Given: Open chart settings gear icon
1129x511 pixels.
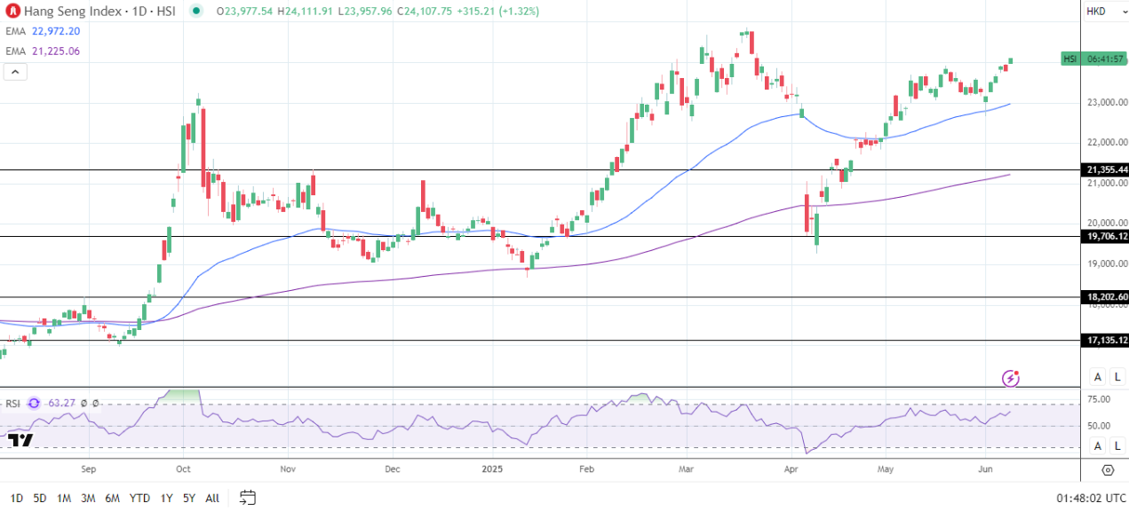Looking at the screenshot, I should [x=1108, y=470].
